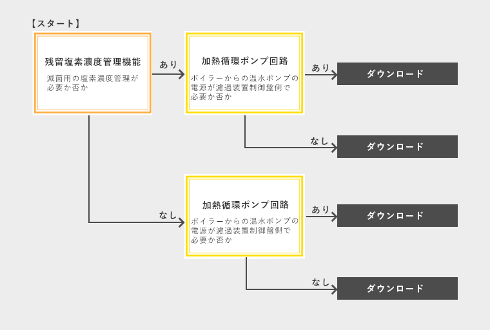
Task: Click arrowhead pointing to top ダウンロード button
Action: pyautogui.click(x=334, y=75)
